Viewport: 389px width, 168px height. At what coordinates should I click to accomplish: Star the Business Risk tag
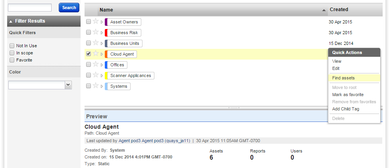(96, 32)
